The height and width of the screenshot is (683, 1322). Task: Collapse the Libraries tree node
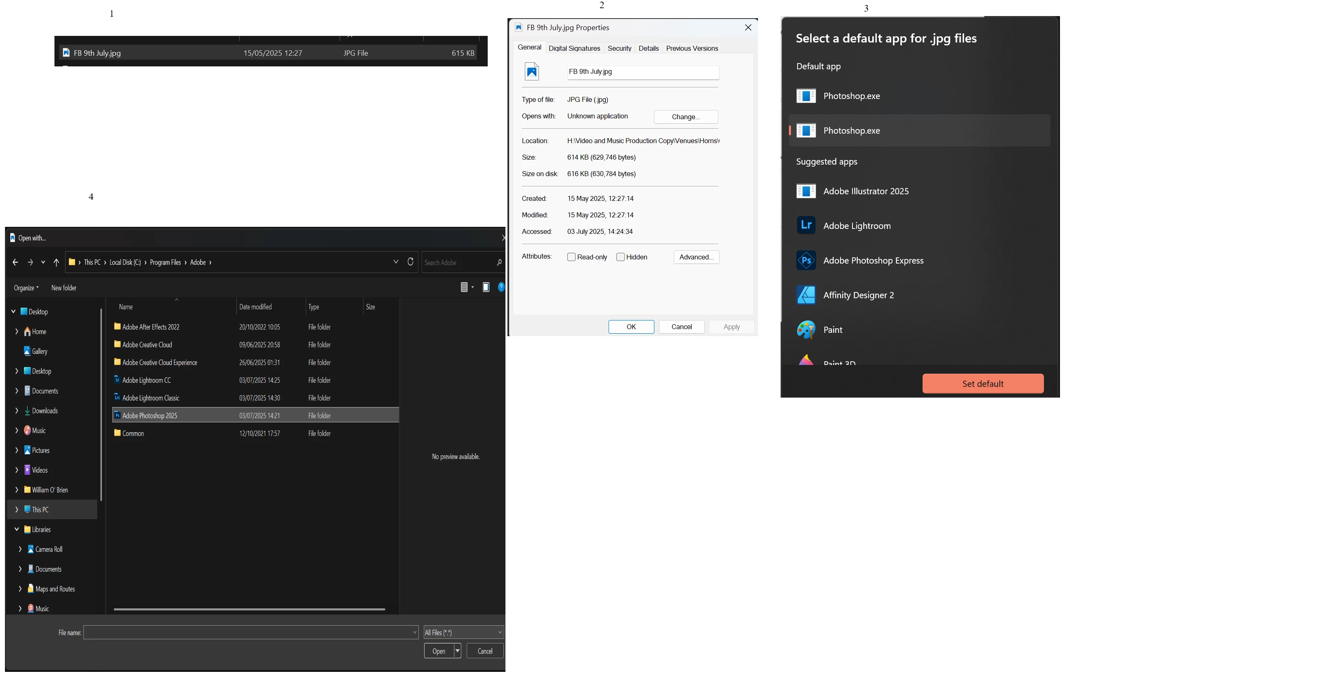click(17, 529)
